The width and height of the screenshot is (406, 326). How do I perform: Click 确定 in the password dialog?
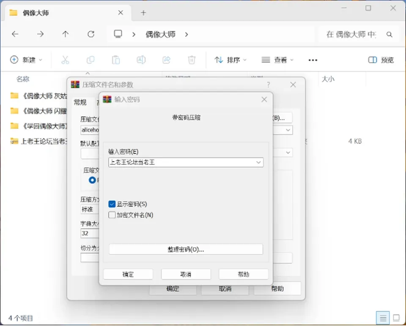click(x=128, y=274)
